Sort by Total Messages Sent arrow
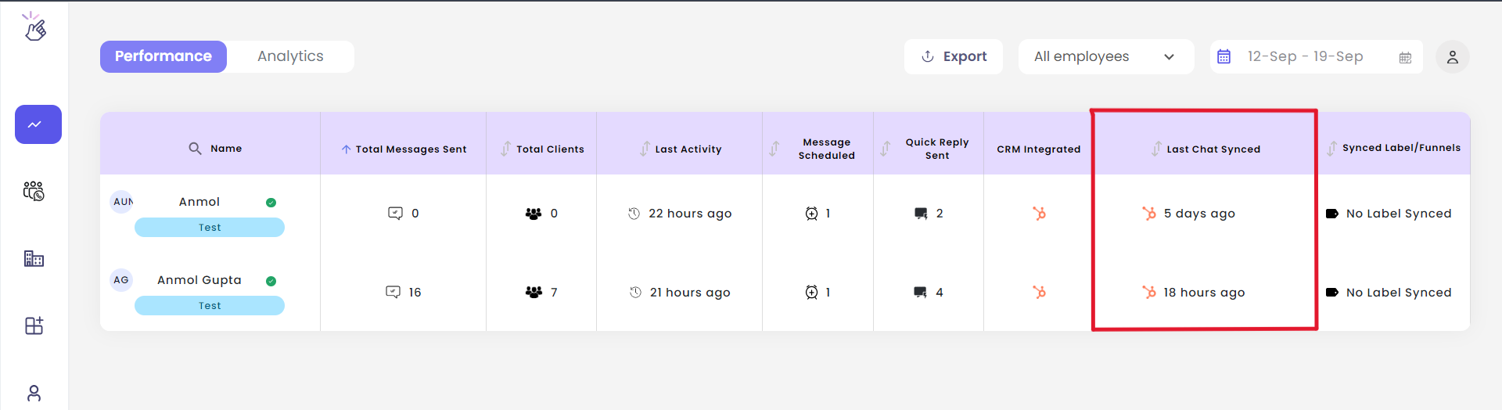The width and height of the screenshot is (1502, 410). click(346, 149)
